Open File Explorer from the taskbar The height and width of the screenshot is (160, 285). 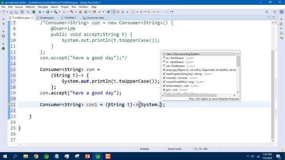(x=26, y=156)
